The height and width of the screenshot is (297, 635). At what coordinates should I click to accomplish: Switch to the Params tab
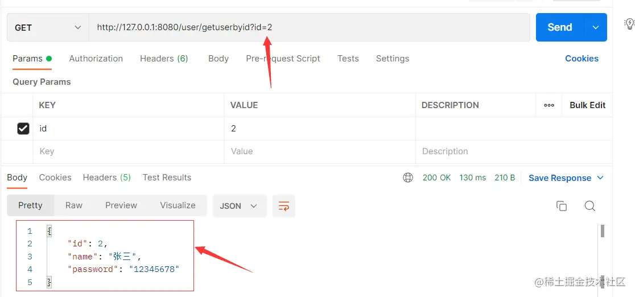click(32, 59)
